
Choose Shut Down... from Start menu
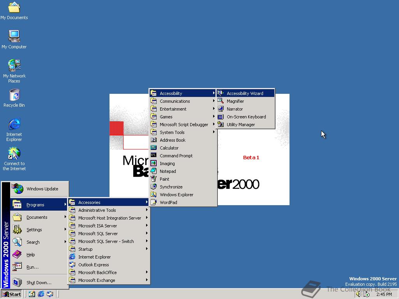(x=39, y=283)
